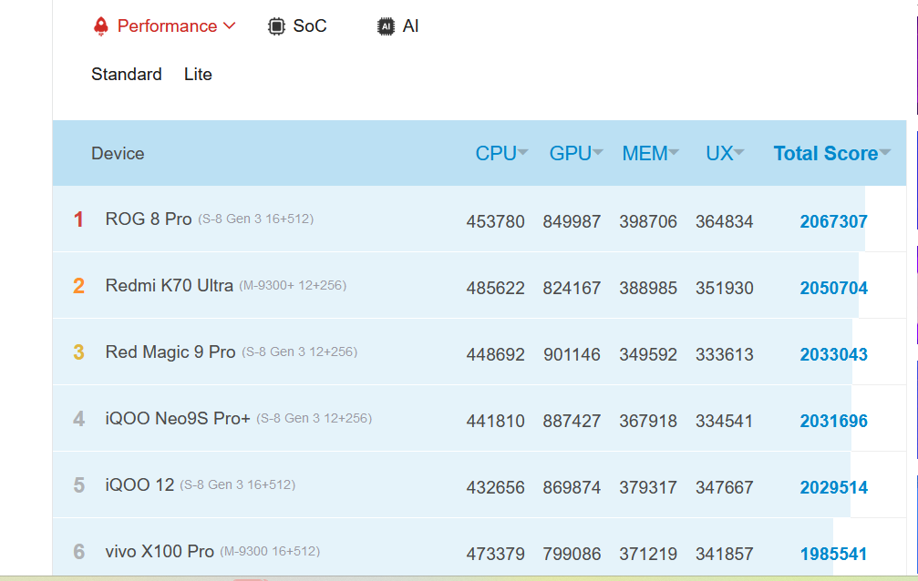Click Redmi K70 Ultra CPU score 485622

(495, 288)
